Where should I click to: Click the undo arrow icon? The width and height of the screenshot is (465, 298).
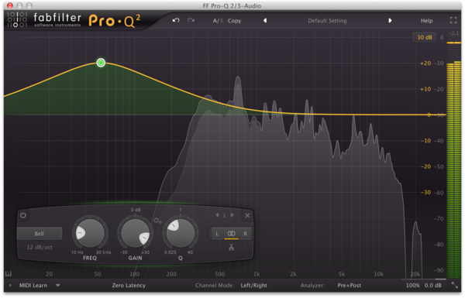(176, 20)
